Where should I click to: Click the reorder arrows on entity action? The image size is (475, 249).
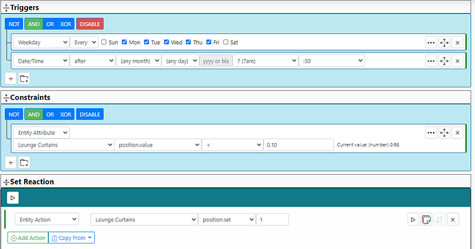(x=440, y=219)
